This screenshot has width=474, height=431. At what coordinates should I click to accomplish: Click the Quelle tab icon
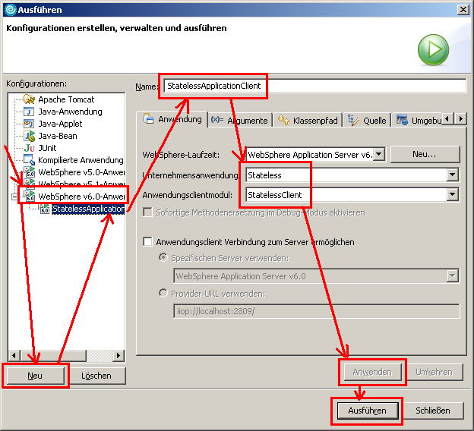tap(353, 120)
